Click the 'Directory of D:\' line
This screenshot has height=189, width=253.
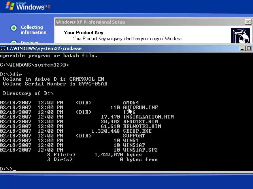(x=28, y=93)
